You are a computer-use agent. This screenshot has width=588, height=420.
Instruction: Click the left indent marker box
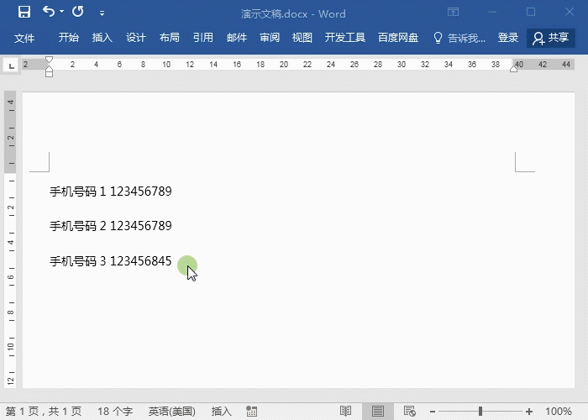[x=49, y=74]
